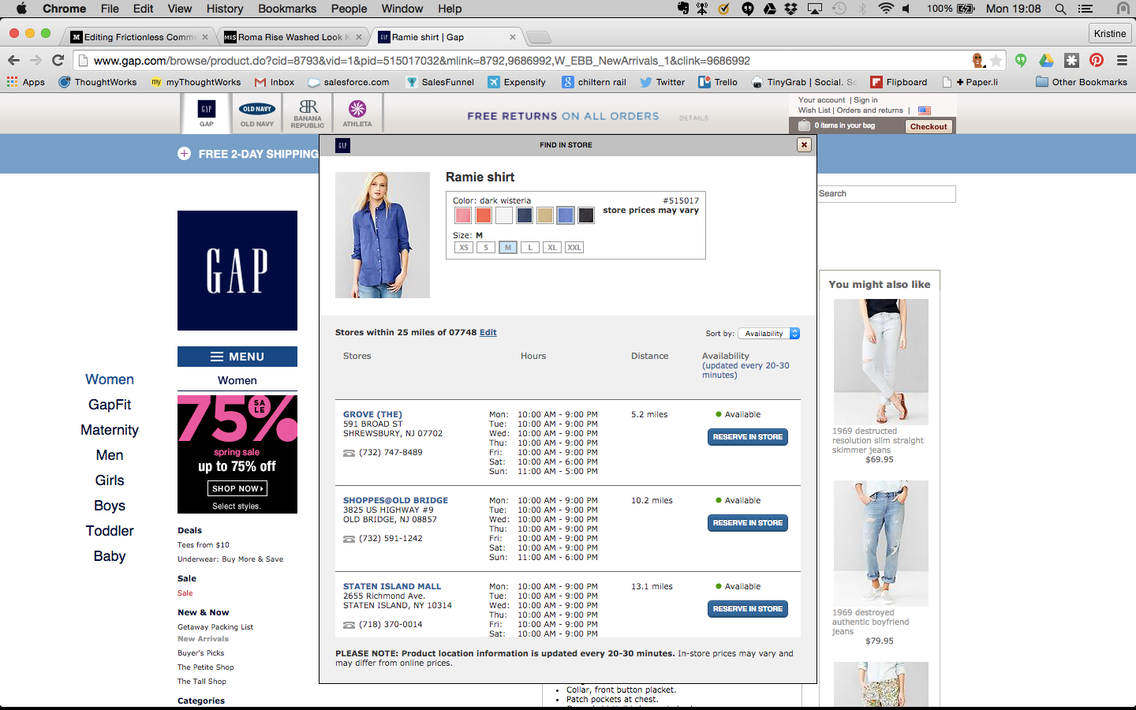Select size XL
Viewport: 1136px width, 710px height.
(x=552, y=248)
